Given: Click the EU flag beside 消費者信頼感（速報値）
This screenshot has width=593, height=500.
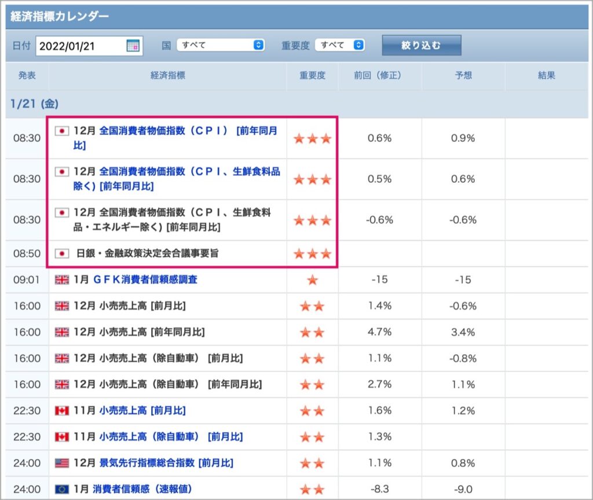Looking at the screenshot, I should [61, 490].
